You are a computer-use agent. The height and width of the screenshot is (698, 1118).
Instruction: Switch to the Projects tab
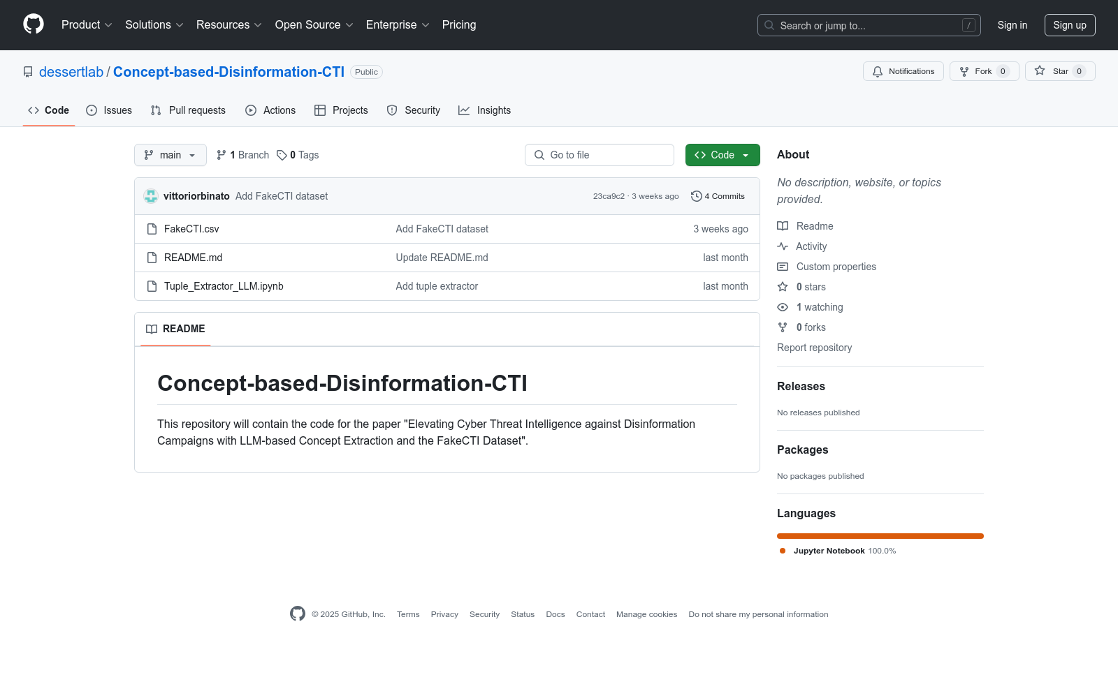pos(341,110)
